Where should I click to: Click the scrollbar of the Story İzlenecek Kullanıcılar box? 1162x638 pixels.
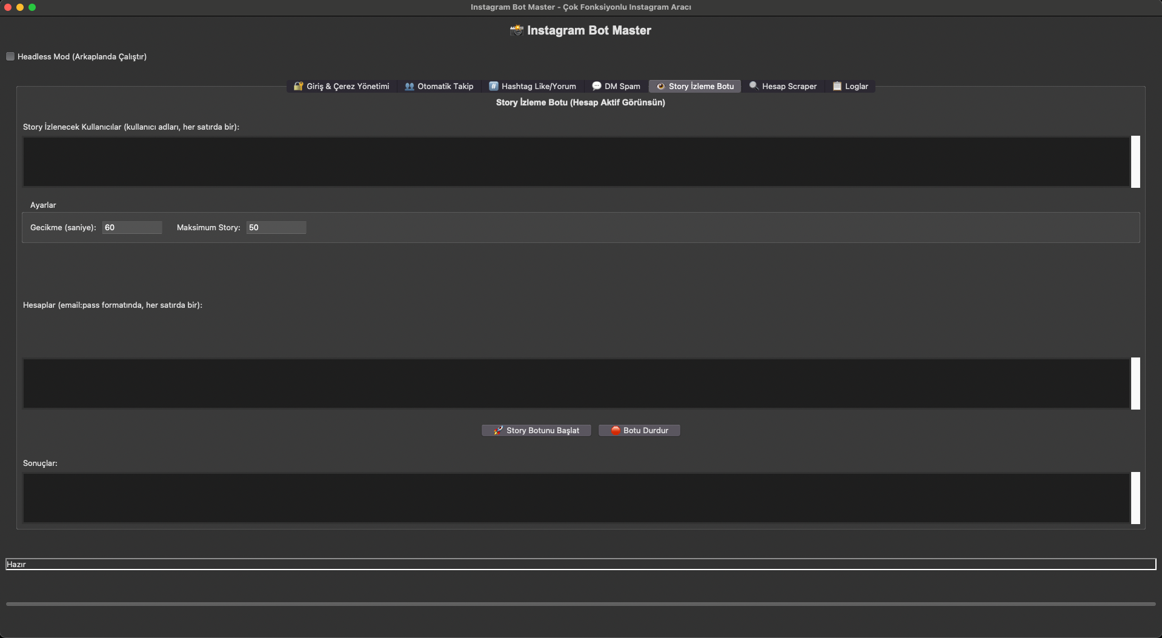point(1135,162)
